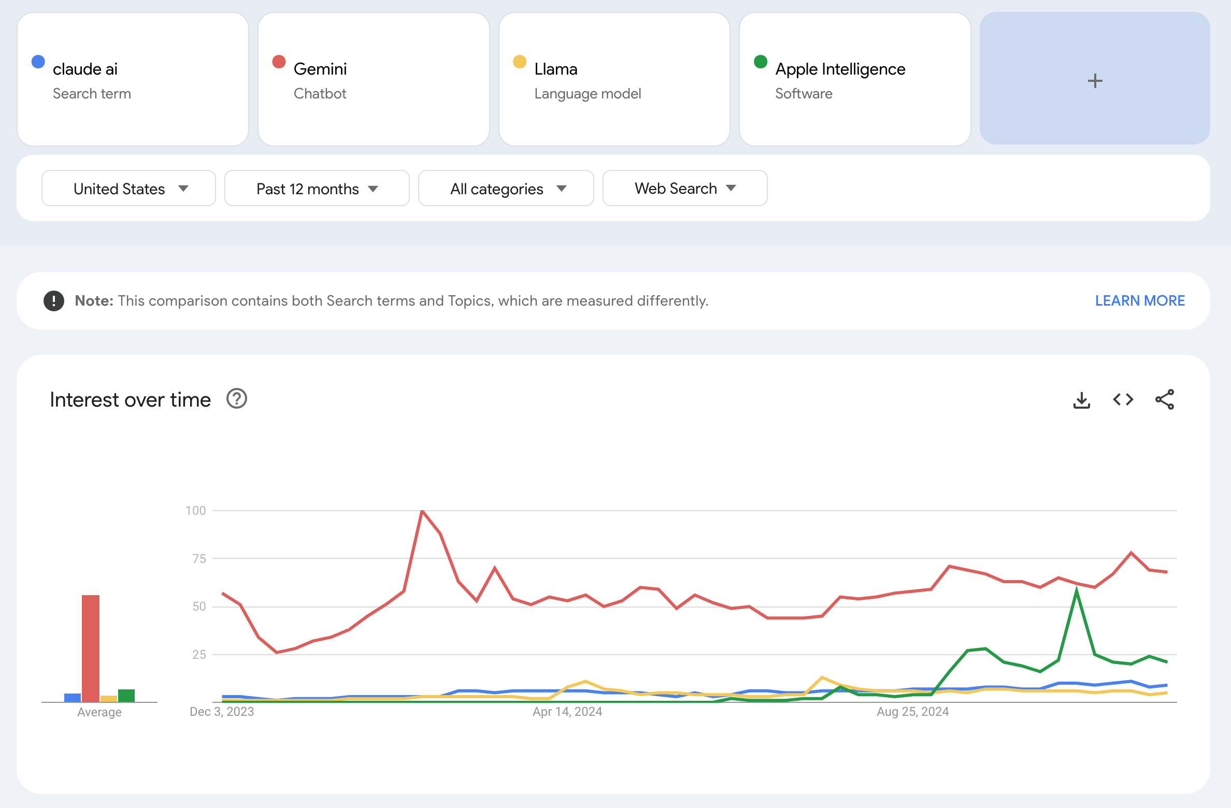Click the Interest over time heading
Viewport: 1231px width, 808px height.
coord(130,400)
